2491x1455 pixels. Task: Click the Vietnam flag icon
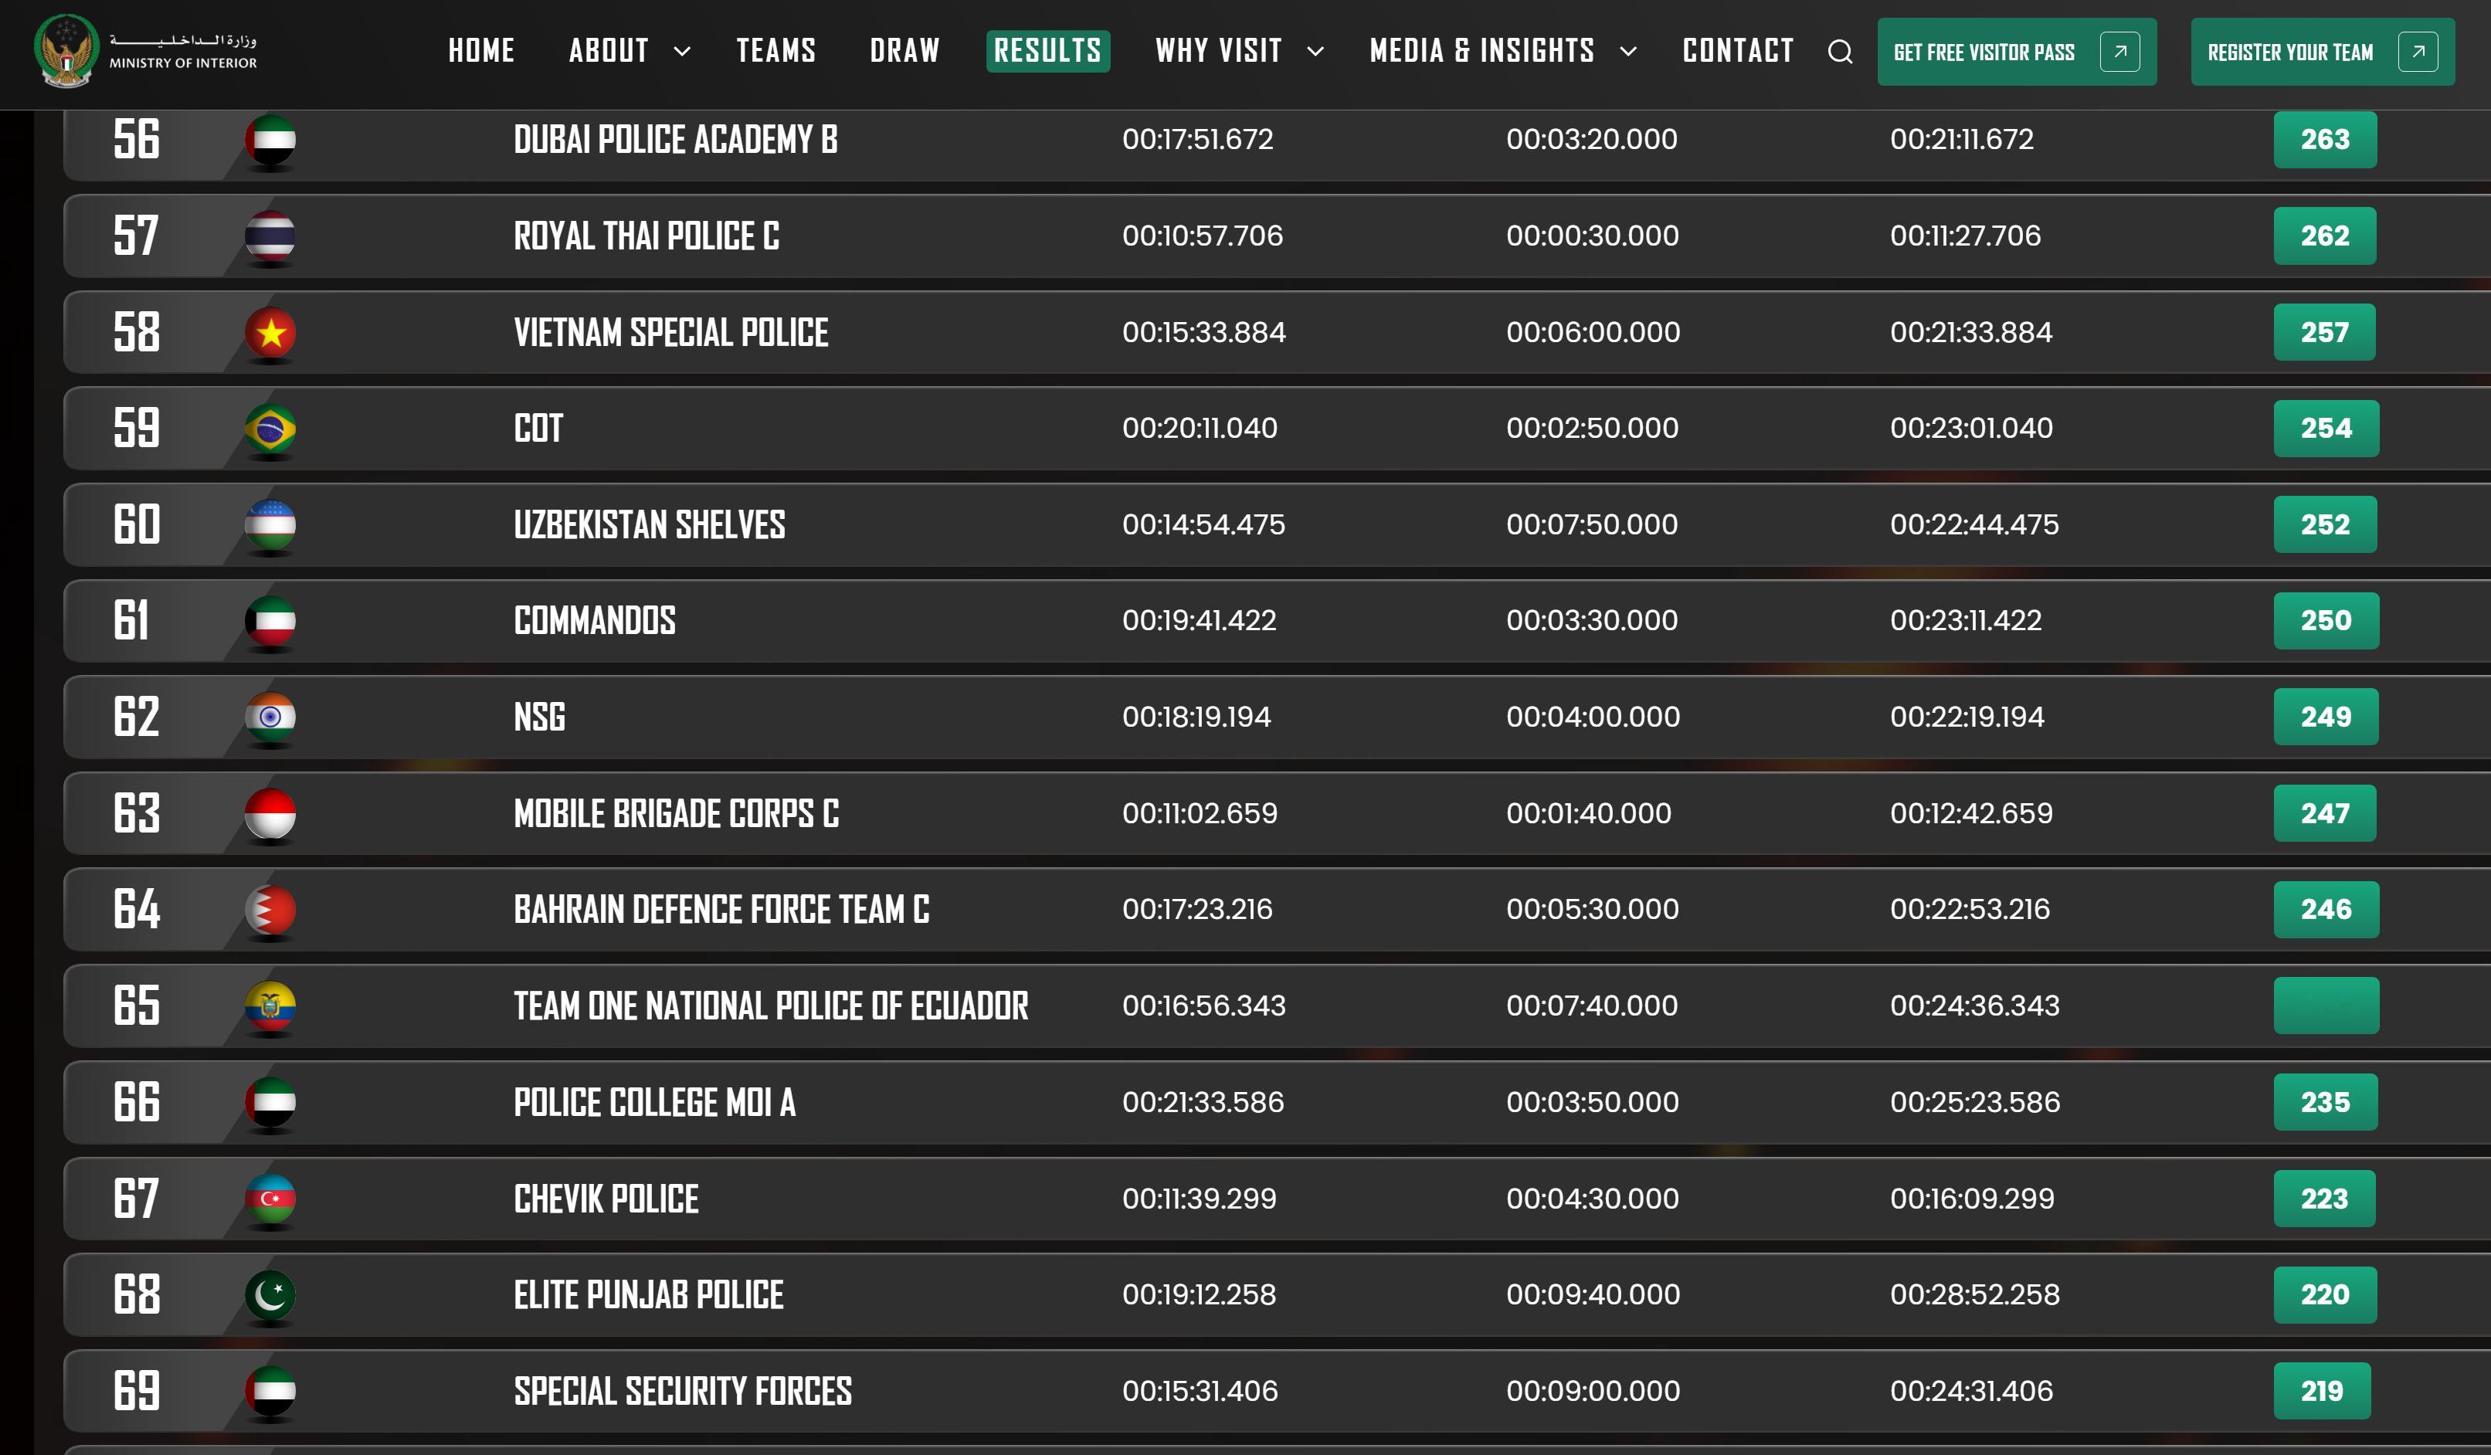click(x=270, y=332)
